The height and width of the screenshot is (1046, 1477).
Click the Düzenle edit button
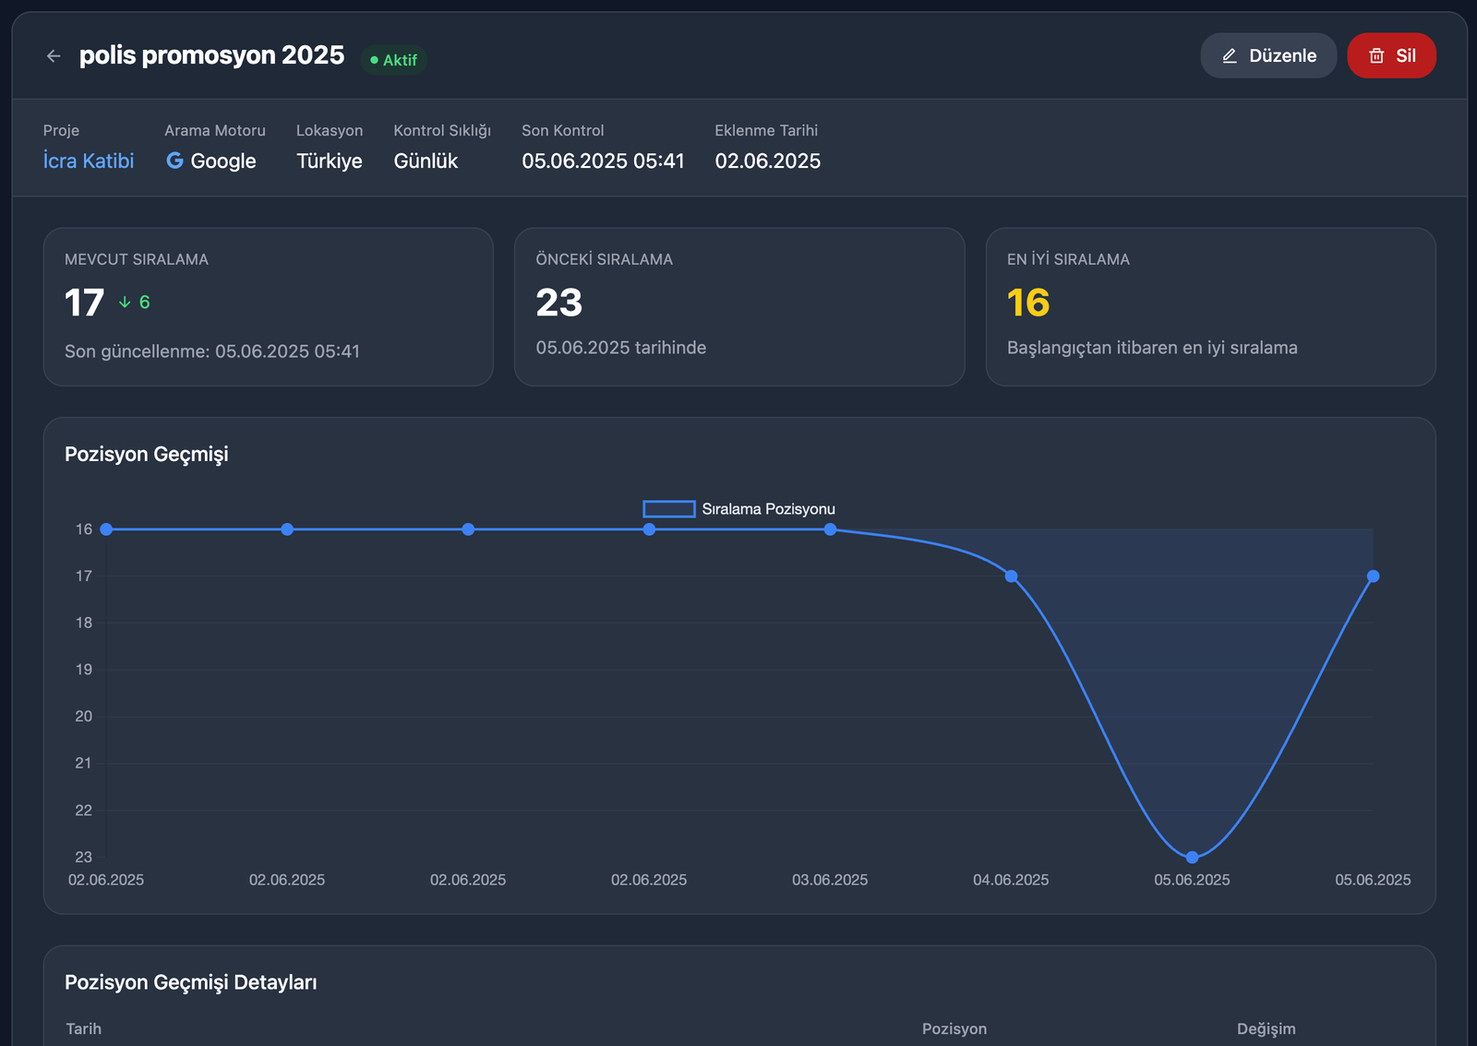pos(1268,55)
